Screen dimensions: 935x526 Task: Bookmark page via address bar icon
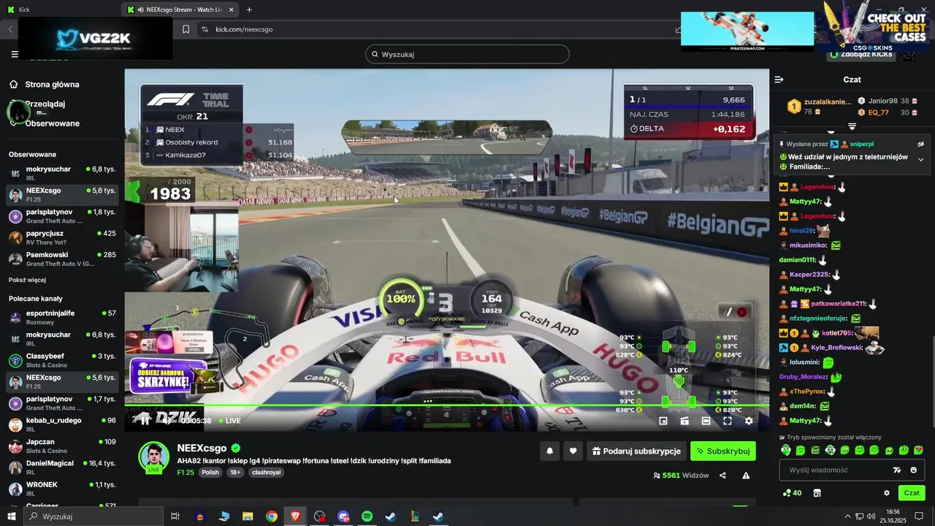(x=186, y=29)
